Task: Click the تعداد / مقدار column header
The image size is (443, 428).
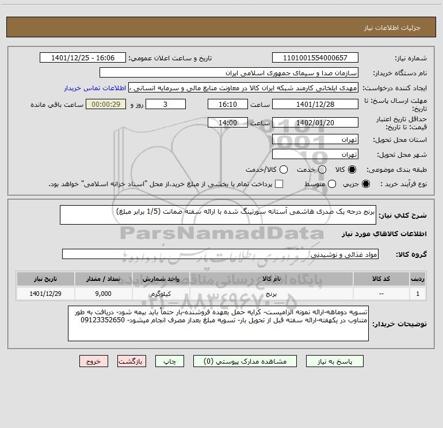Action: pos(103,279)
